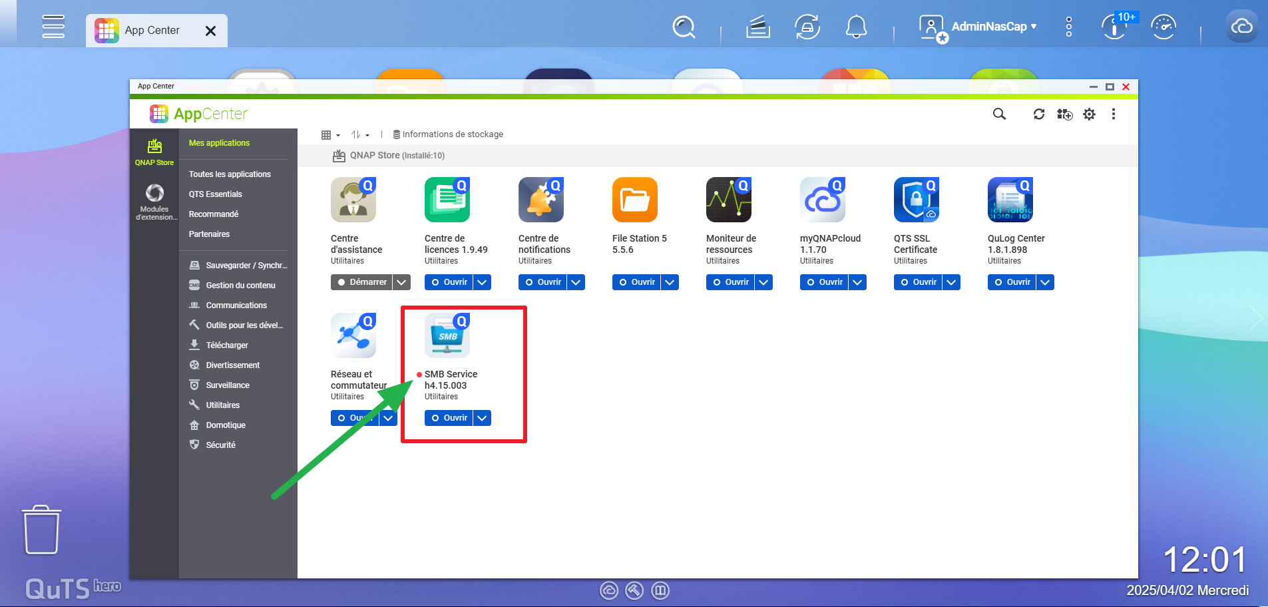Select QNAP Store in left sidebar
This screenshot has height=607, width=1268.
[154, 152]
